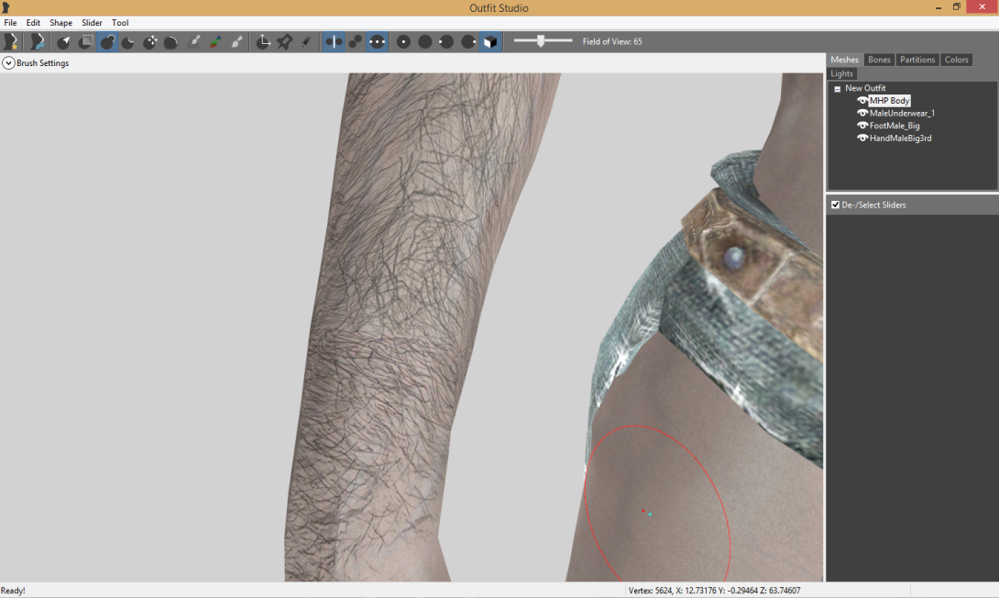The width and height of the screenshot is (999, 598).
Task: Activate the Transform tool with axis arrows
Action: click(263, 42)
